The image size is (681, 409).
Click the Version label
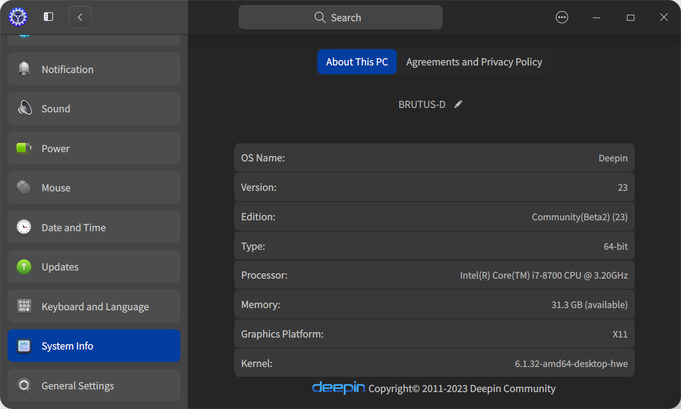259,188
